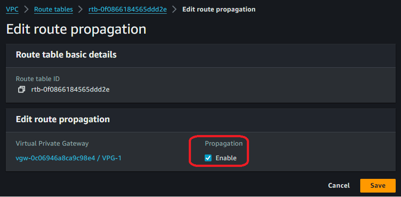Cancel editing route propagation

click(x=339, y=185)
